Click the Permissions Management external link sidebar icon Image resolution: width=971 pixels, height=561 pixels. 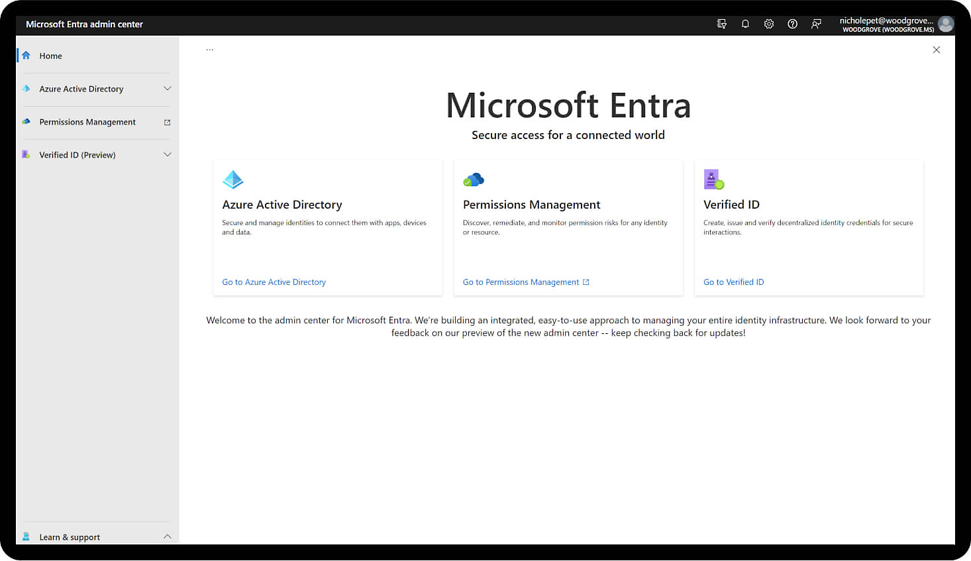(x=167, y=123)
